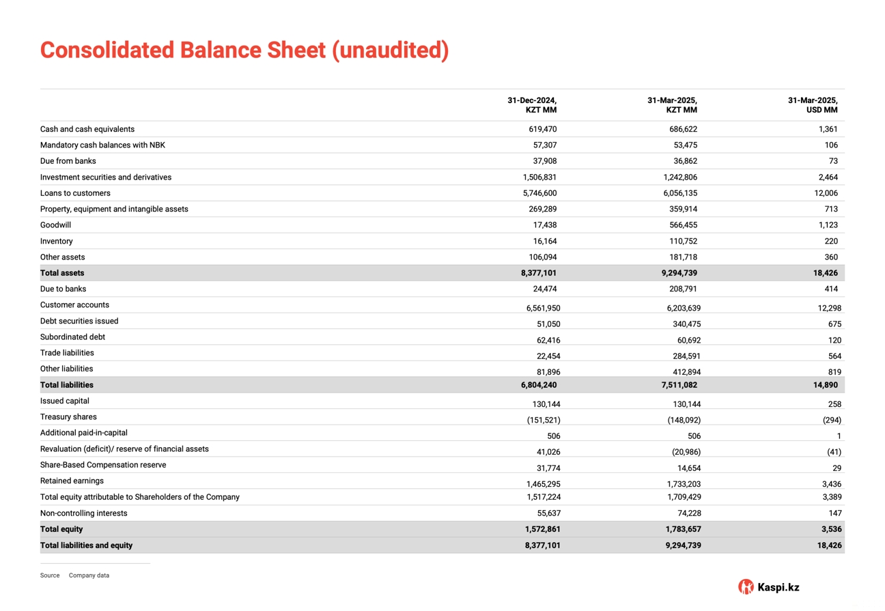This screenshot has height=611, width=885.
Task: Click the Cash and cash equivalents row label
Action: click(87, 129)
